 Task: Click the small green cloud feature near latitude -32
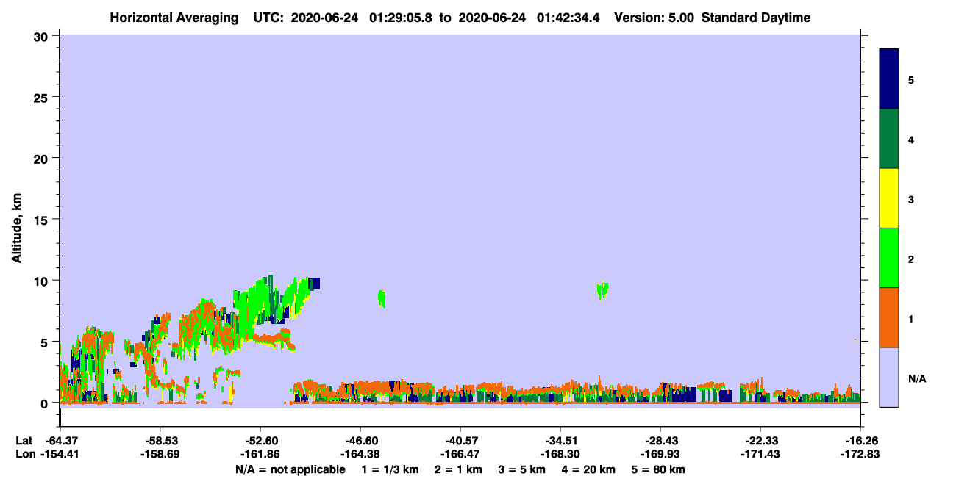(602, 290)
